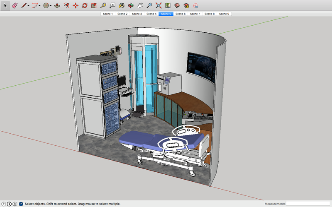Switch to the Scene 1 tab
This screenshot has height=207, width=332.
(108, 14)
